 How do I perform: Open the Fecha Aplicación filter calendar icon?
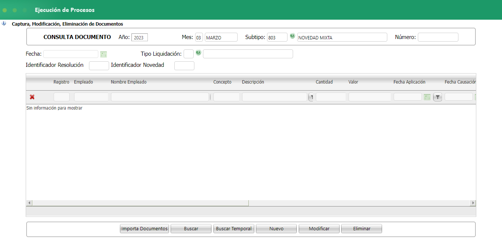[x=427, y=97]
